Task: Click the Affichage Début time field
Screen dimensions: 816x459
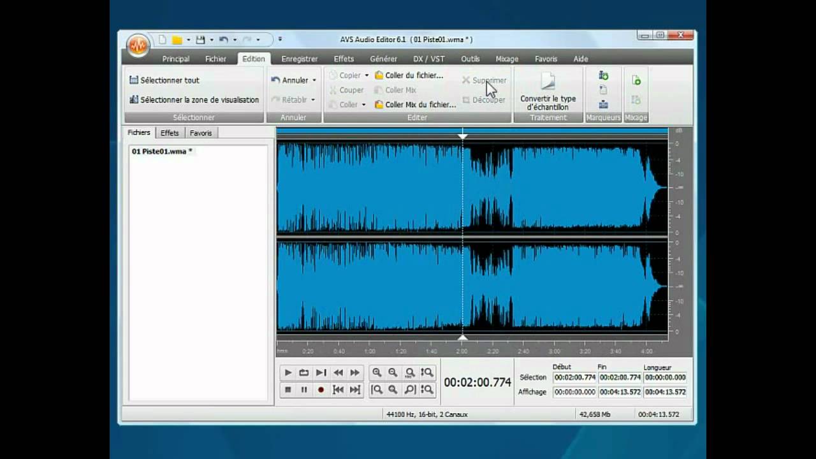Action: coord(574,392)
